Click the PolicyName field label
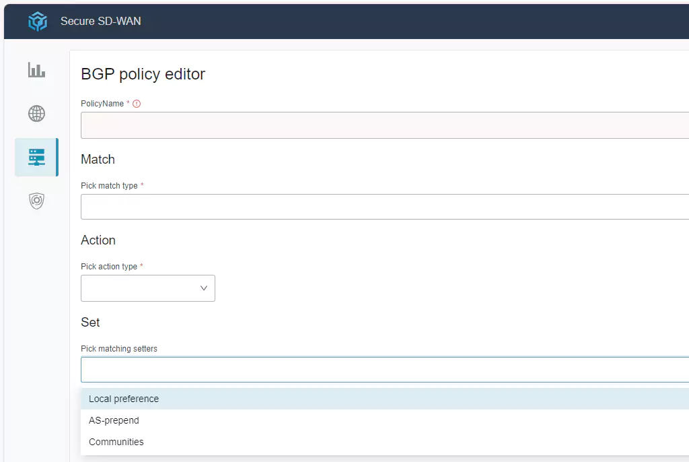The image size is (689, 462). coord(102,104)
